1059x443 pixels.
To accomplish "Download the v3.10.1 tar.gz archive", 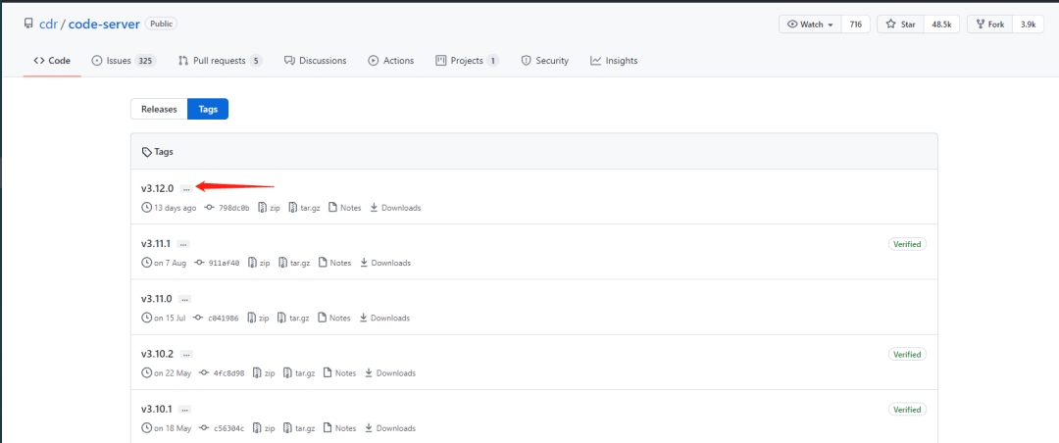I will 298,428.
